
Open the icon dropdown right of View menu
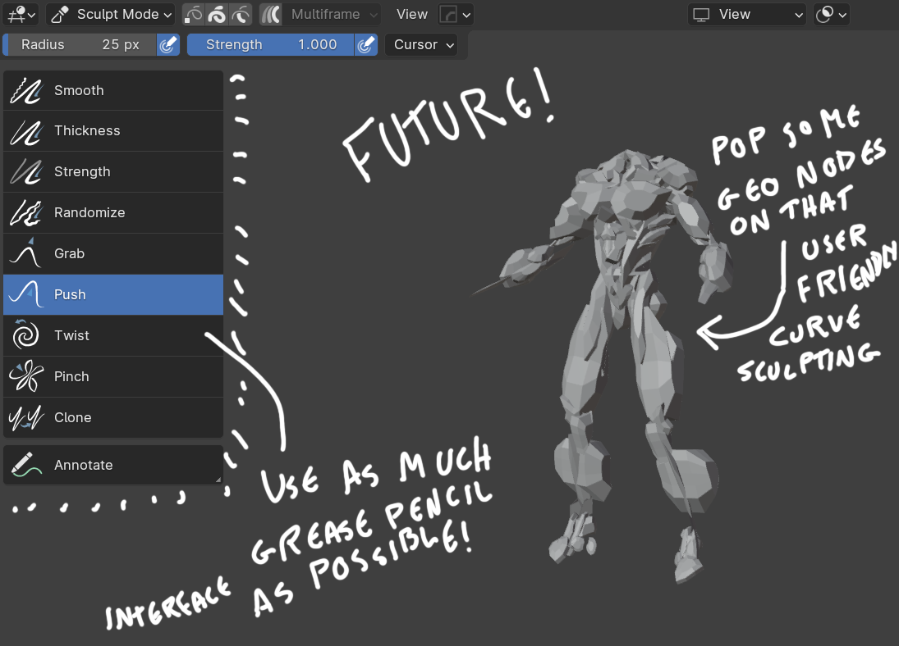(455, 14)
